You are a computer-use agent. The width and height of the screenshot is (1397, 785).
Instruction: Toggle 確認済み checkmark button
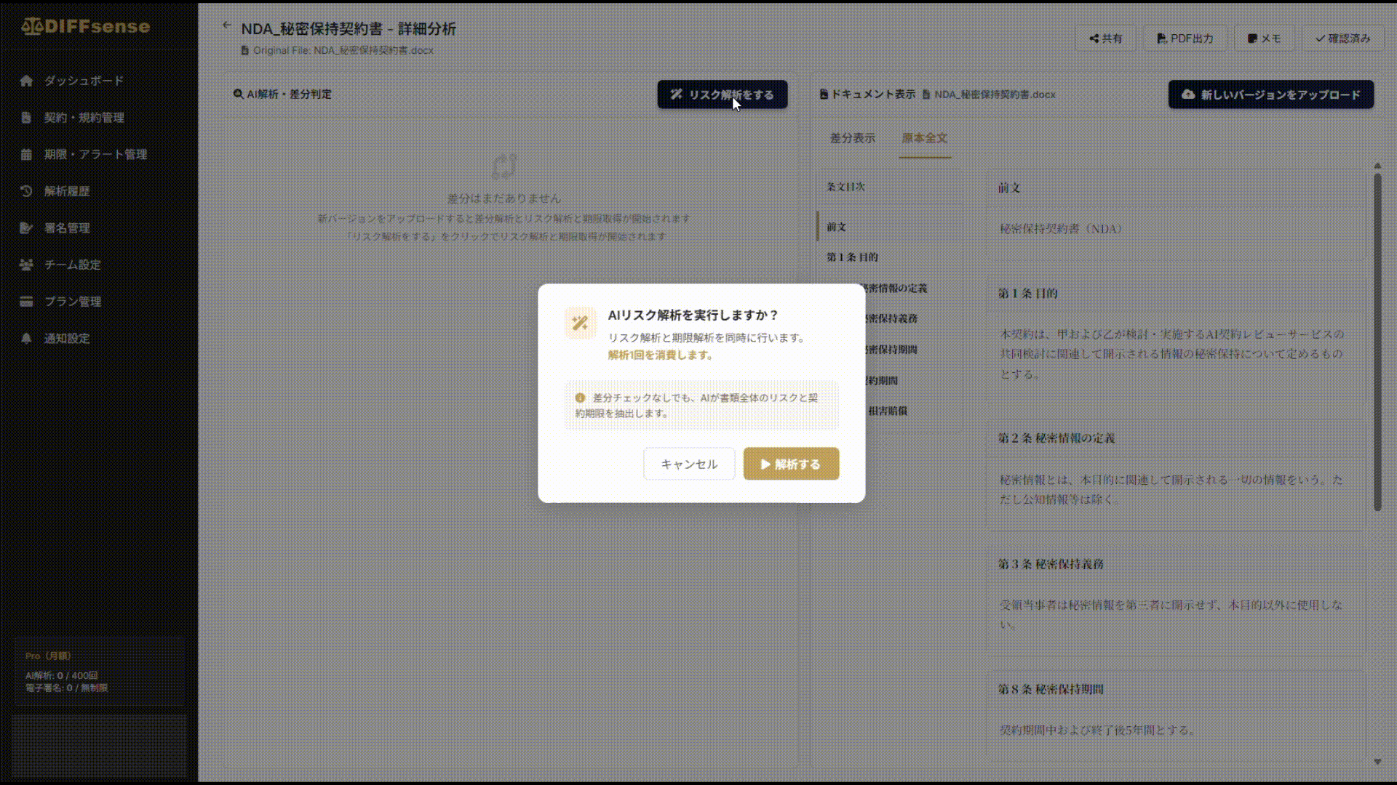(1342, 39)
